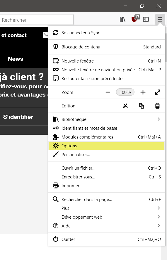Expand the Plus submenu
The image size is (167, 260).
coord(106,208)
